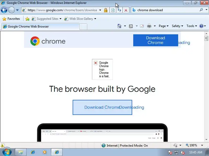Open Web Slice Gallery link
The width and height of the screenshot is (209, 156).
coord(79,19)
